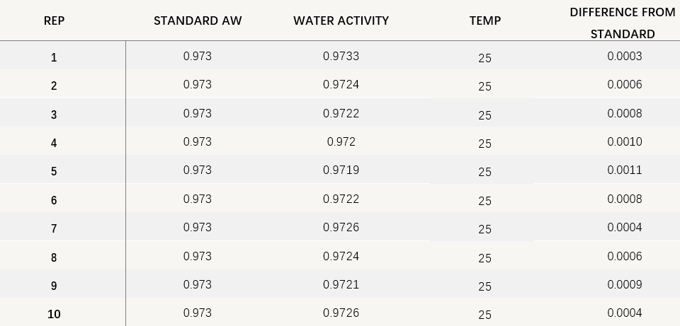Select water activity value 0.9733
The width and height of the screenshot is (680, 326).
coord(341,56)
